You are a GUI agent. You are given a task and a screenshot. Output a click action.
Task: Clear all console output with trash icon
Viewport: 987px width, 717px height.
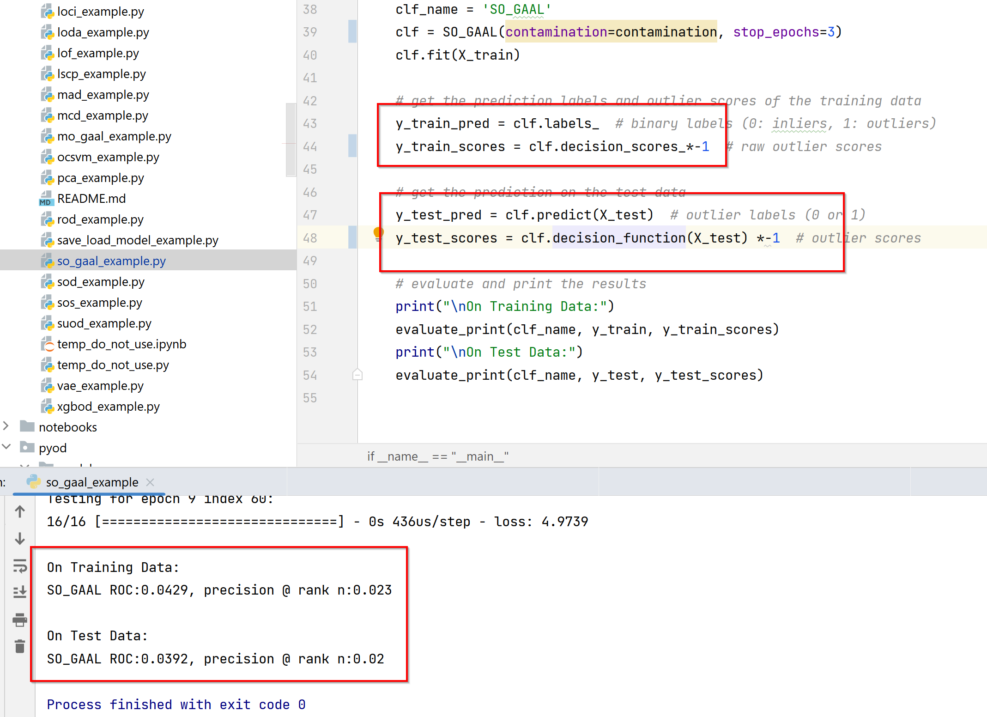coord(19,647)
